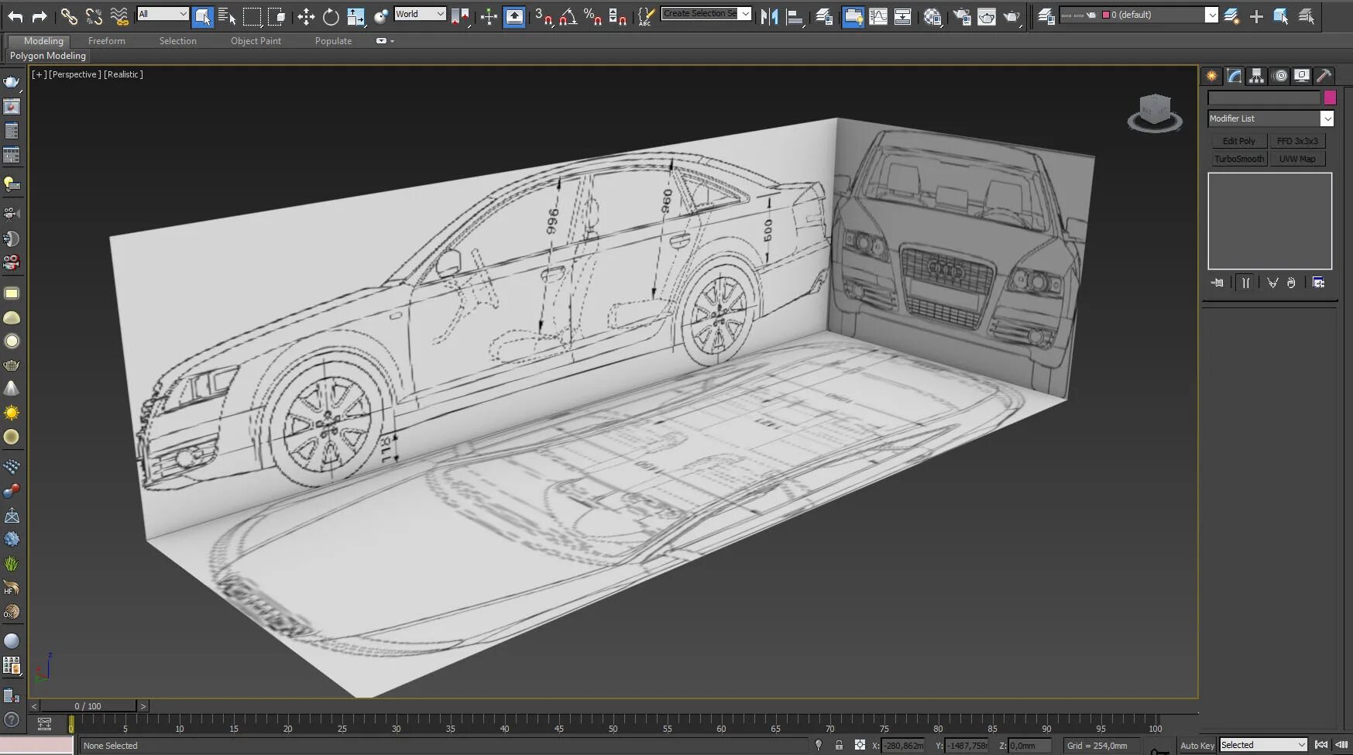Click the X coordinate input field
Viewport: 1353px width, 755px height.
(x=903, y=746)
